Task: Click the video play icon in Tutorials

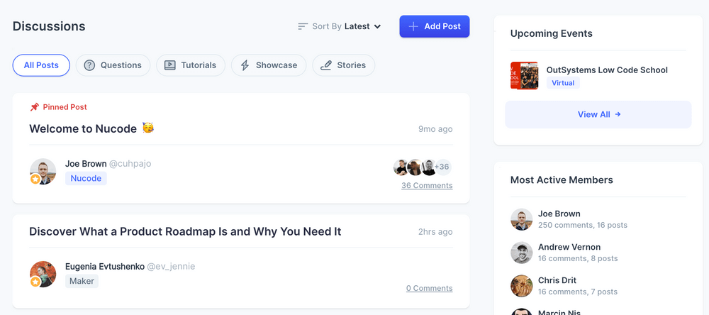Action: point(169,65)
